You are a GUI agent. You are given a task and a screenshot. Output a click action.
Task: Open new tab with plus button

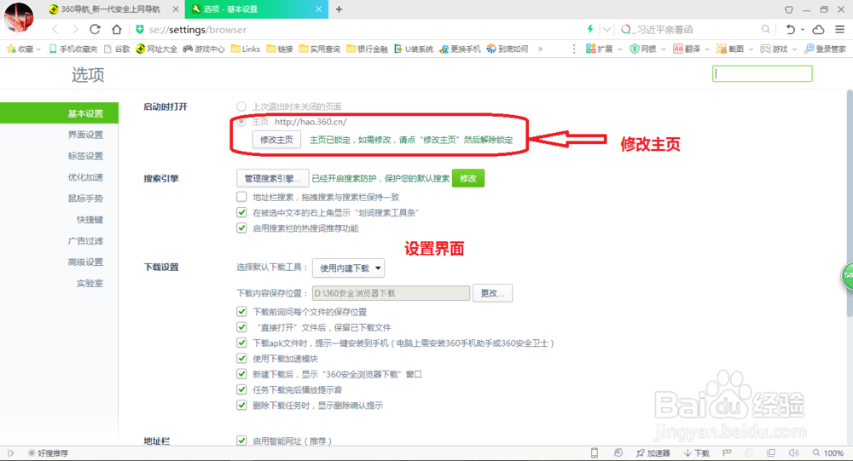339,9
